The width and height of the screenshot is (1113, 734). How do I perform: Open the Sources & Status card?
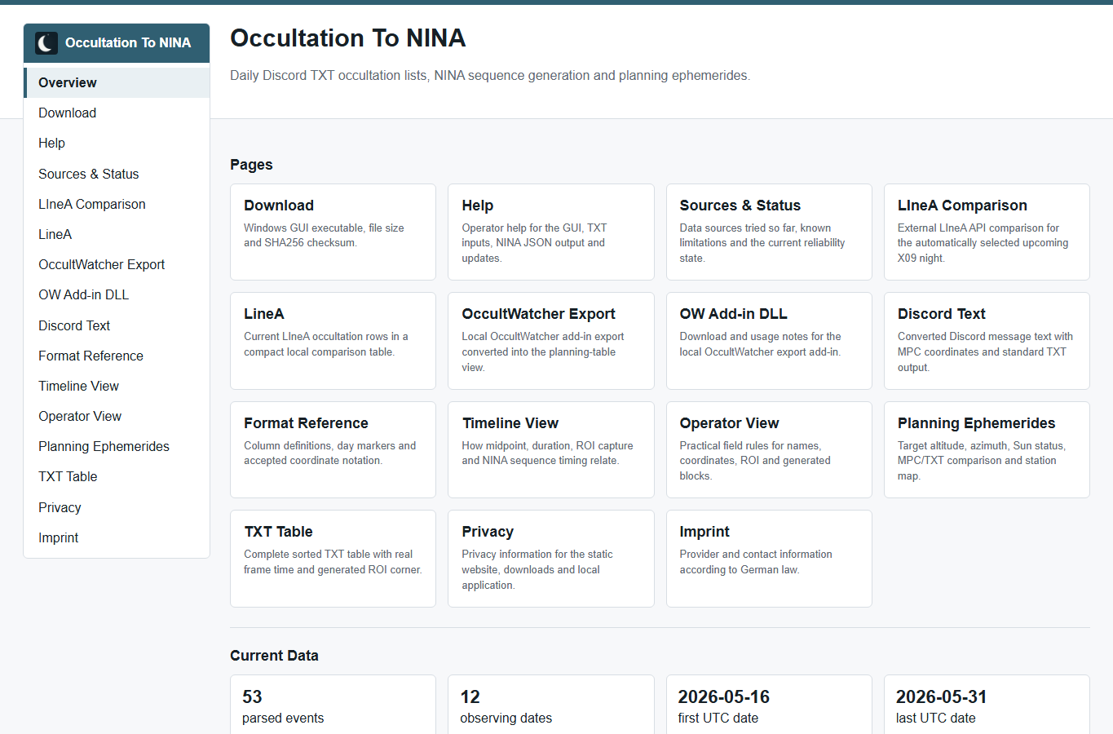pos(769,232)
